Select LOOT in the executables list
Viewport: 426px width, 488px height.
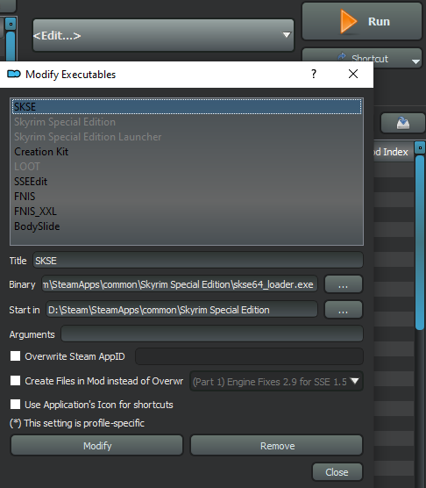pyautogui.click(x=187, y=167)
